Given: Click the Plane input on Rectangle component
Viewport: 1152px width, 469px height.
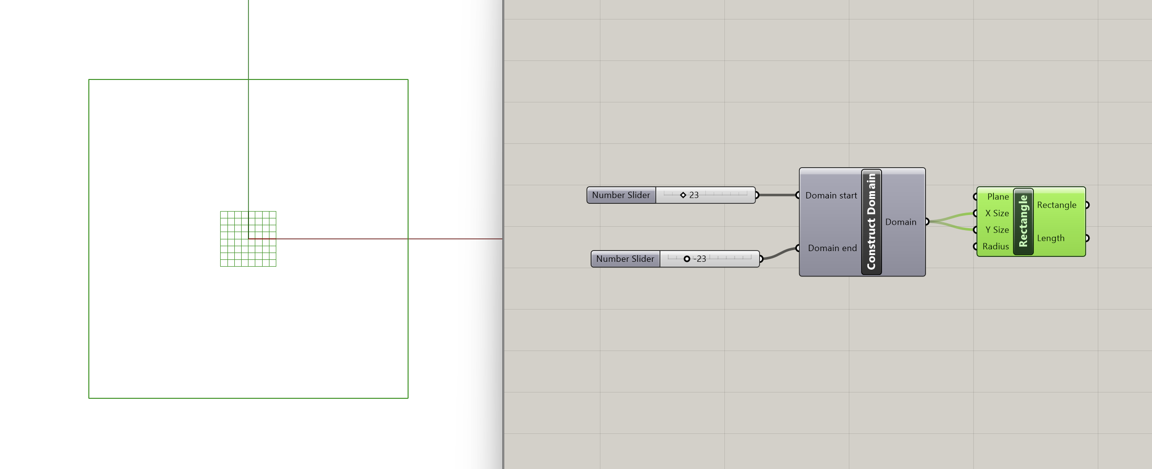Looking at the screenshot, I should point(997,196).
